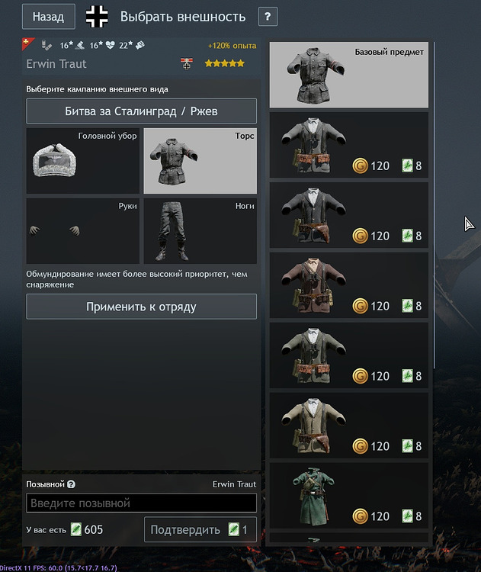The image size is (481, 572).
Task: Select the Головной убор headgear slot
Action: [83, 160]
